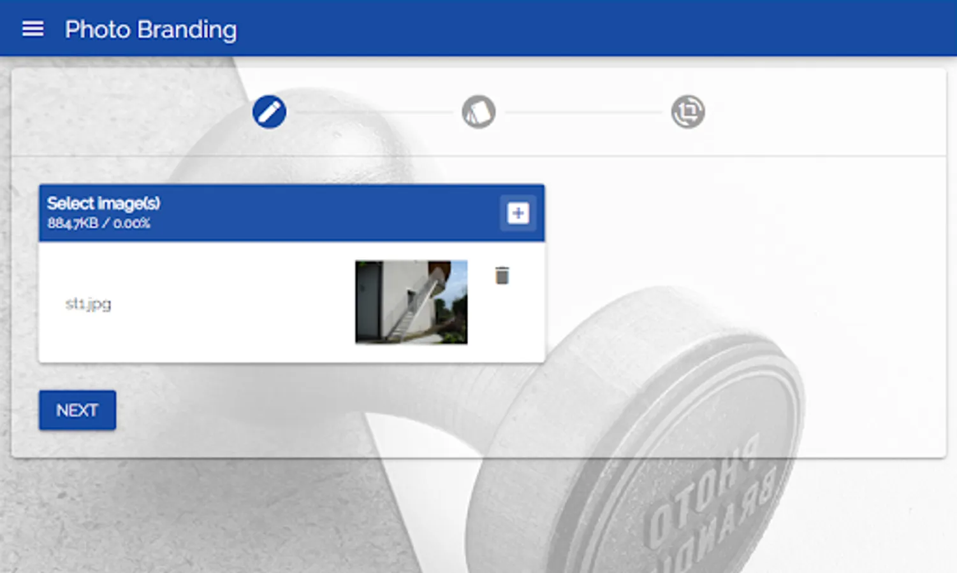Image resolution: width=957 pixels, height=573 pixels.
Task: Click the stepper line between swatches and crop
Action: (583, 112)
